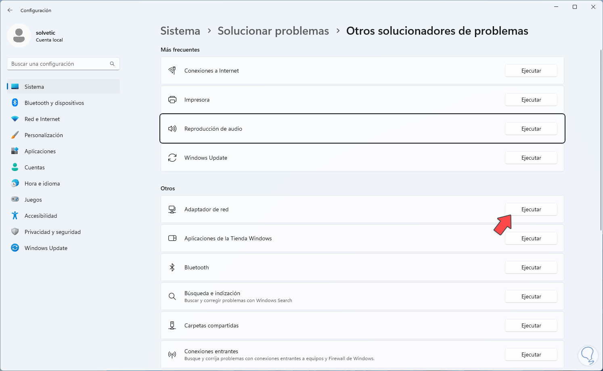The width and height of the screenshot is (603, 371).
Task: Open Cuentas in the sidebar
Action: click(x=35, y=167)
